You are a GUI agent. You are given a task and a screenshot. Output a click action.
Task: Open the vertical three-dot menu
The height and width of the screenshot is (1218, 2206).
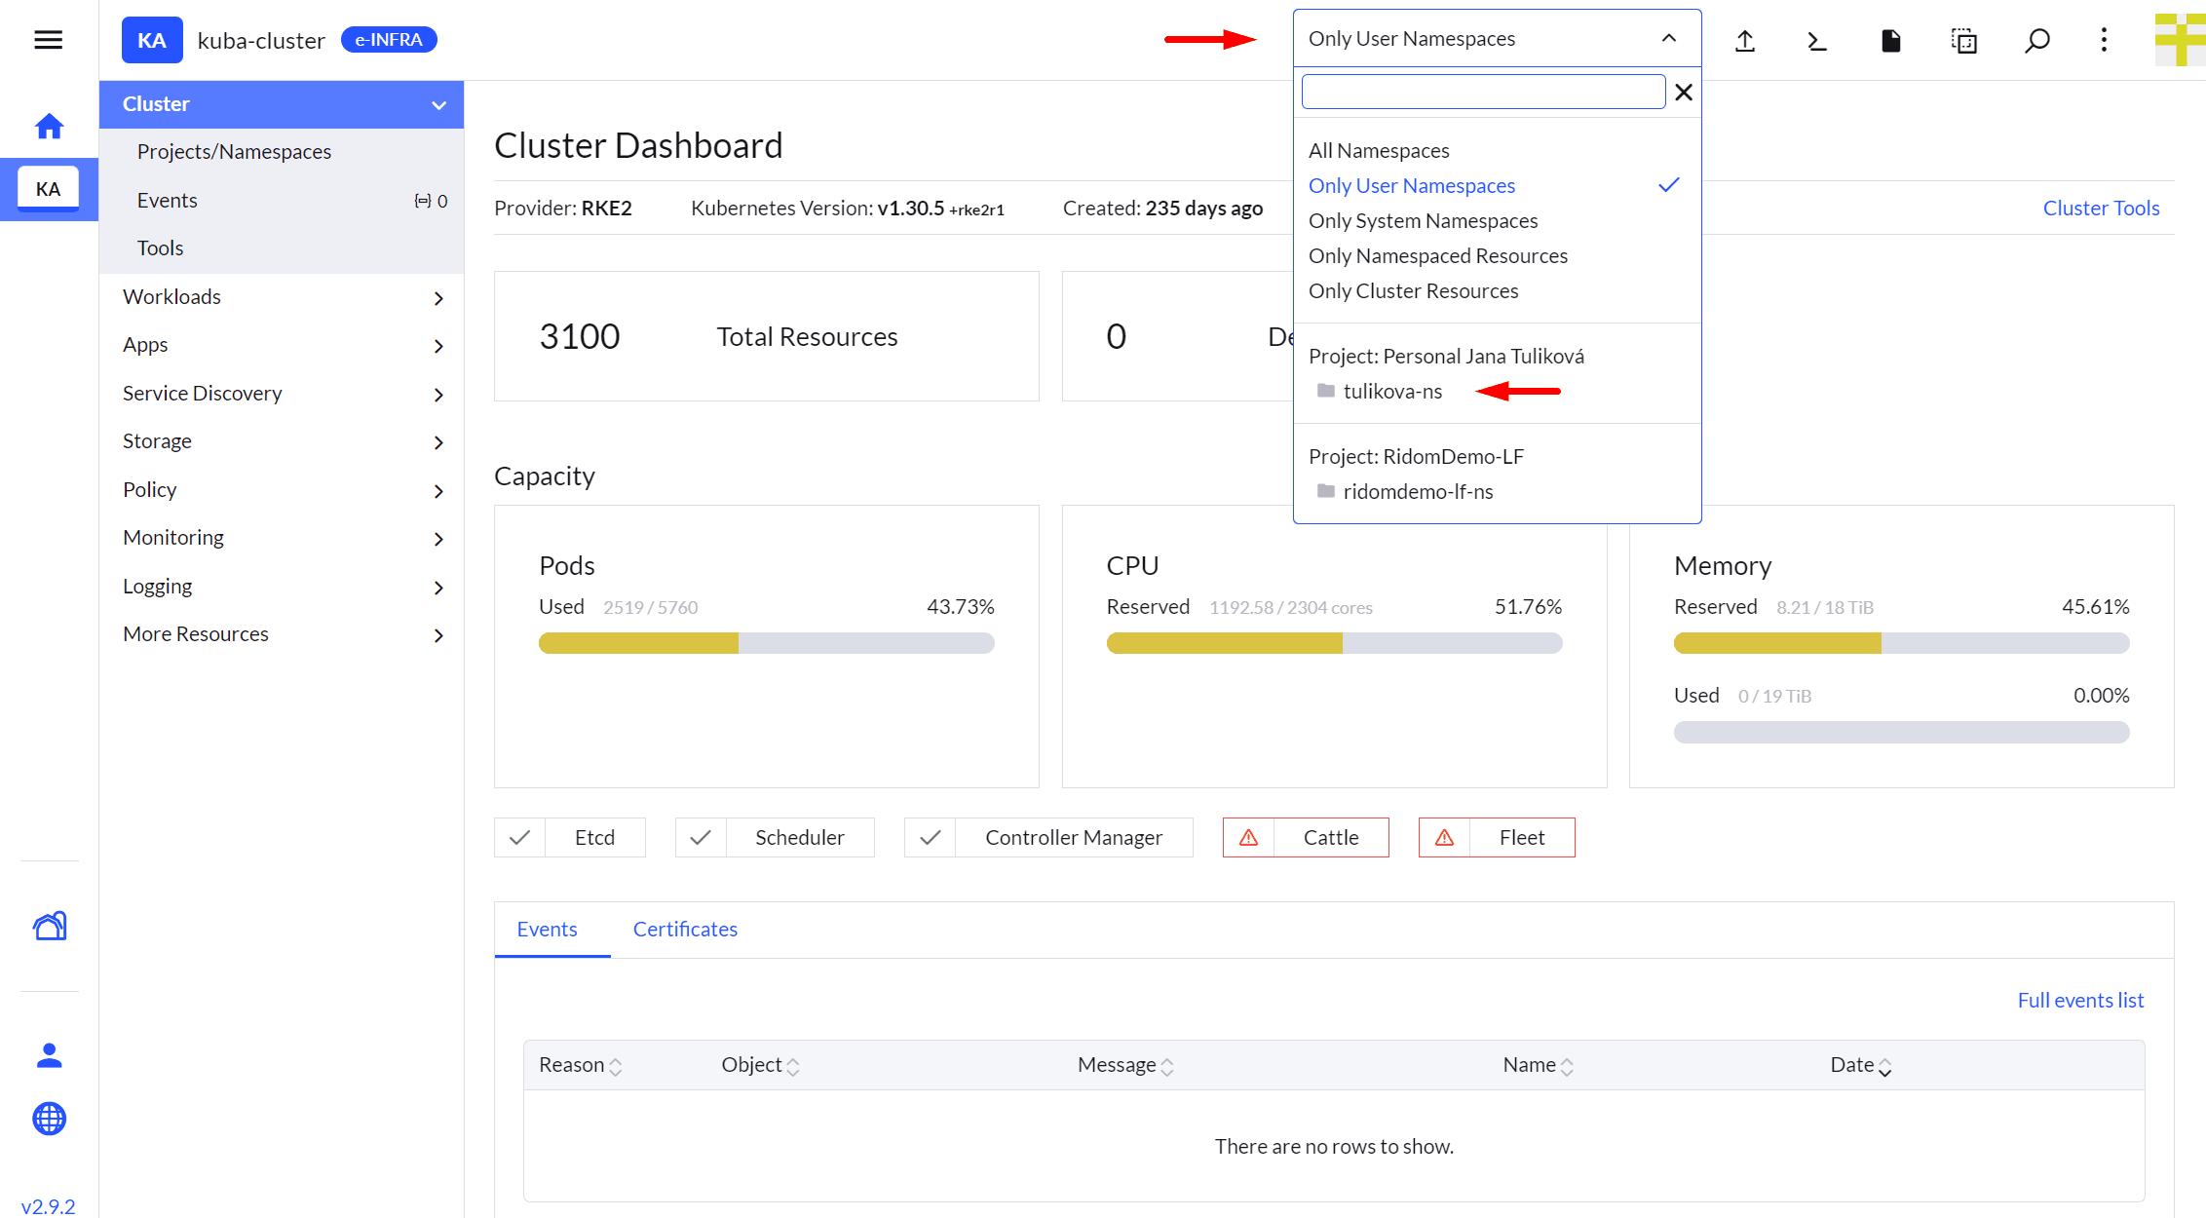(x=2104, y=40)
